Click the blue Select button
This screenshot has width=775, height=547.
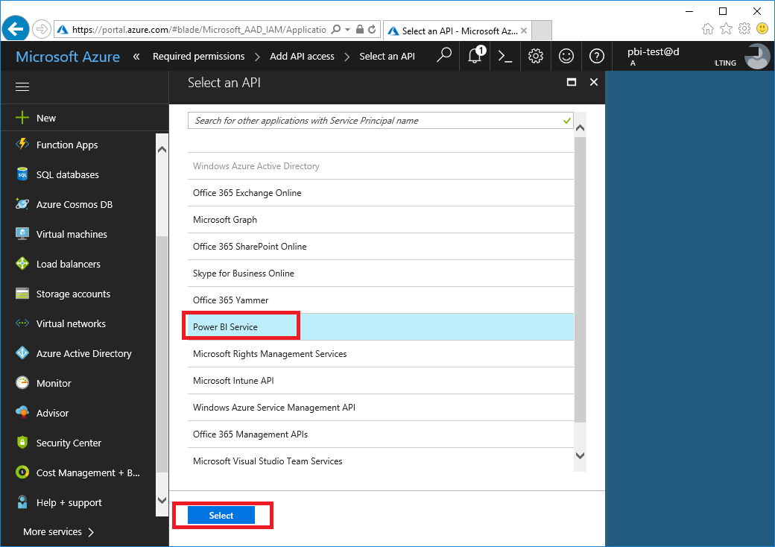221,516
